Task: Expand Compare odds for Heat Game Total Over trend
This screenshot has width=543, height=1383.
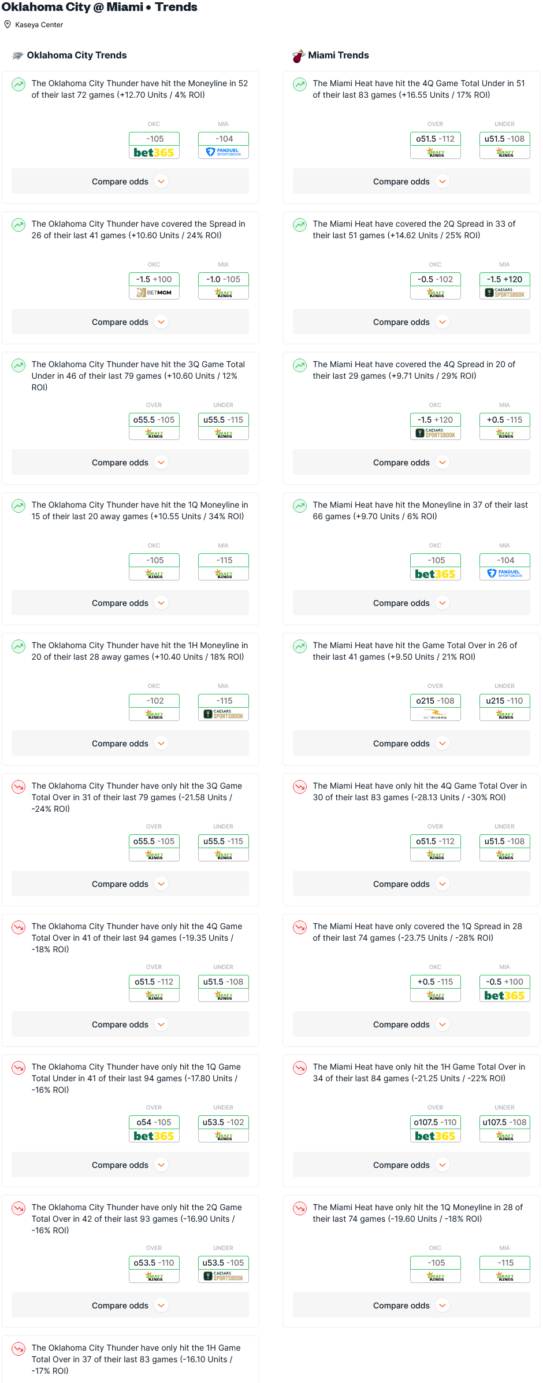Action: (x=411, y=744)
